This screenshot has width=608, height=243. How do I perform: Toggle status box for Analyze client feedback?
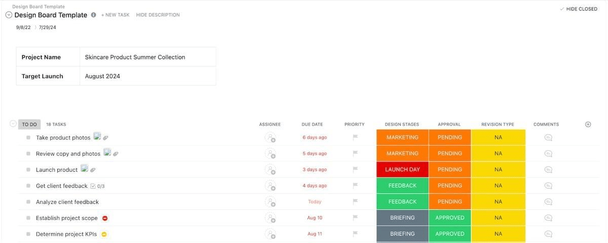tap(28, 202)
